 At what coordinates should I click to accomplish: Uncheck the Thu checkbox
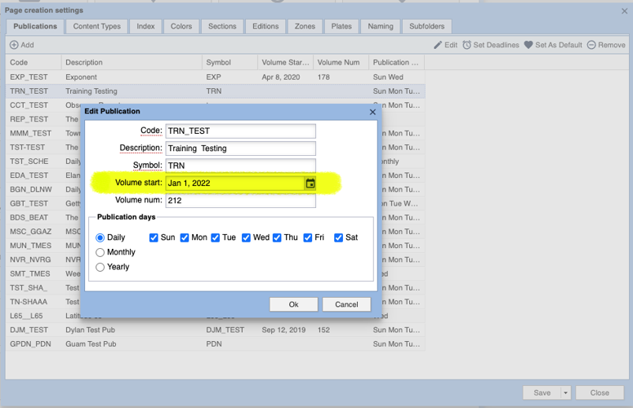pos(277,237)
